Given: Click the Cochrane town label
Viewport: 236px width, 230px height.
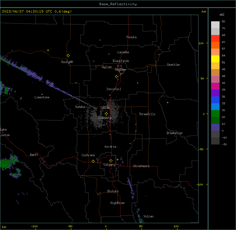Looking at the screenshot, I should (88, 155).
